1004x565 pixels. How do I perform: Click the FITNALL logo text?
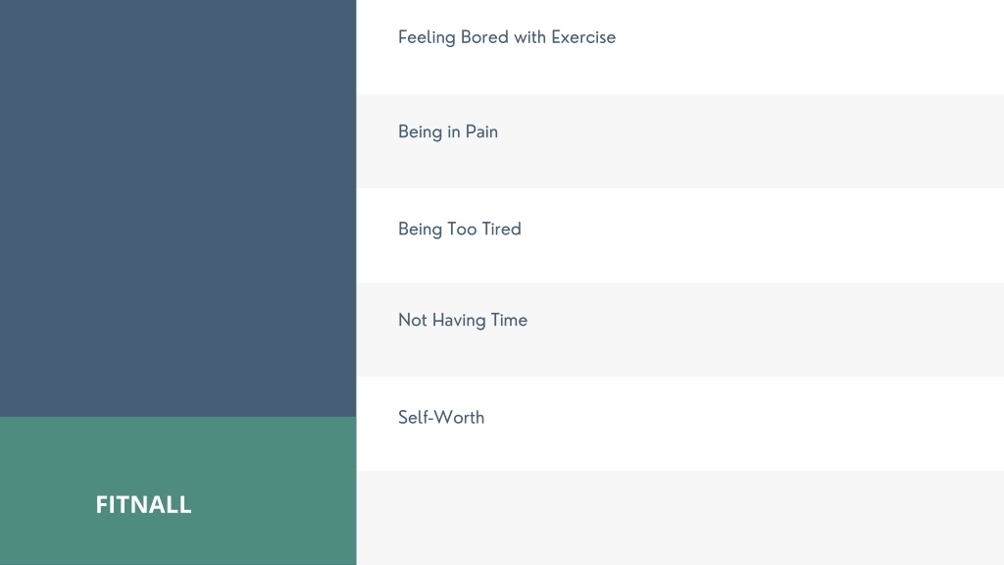click(x=143, y=505)
